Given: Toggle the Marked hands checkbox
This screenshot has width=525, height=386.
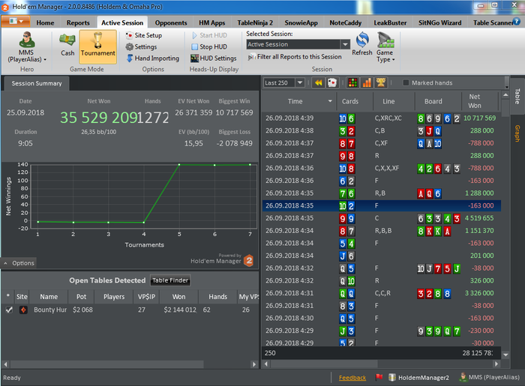Looking at the screenshot, I should pyautogui.click(x=406, y=82).
